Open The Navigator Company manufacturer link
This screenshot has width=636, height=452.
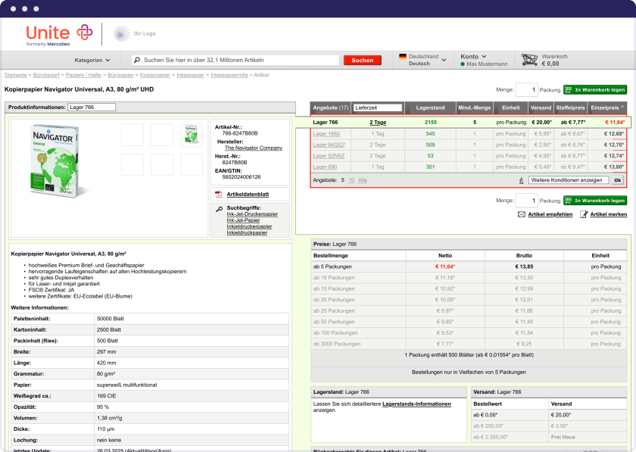(x=254, y=148)
